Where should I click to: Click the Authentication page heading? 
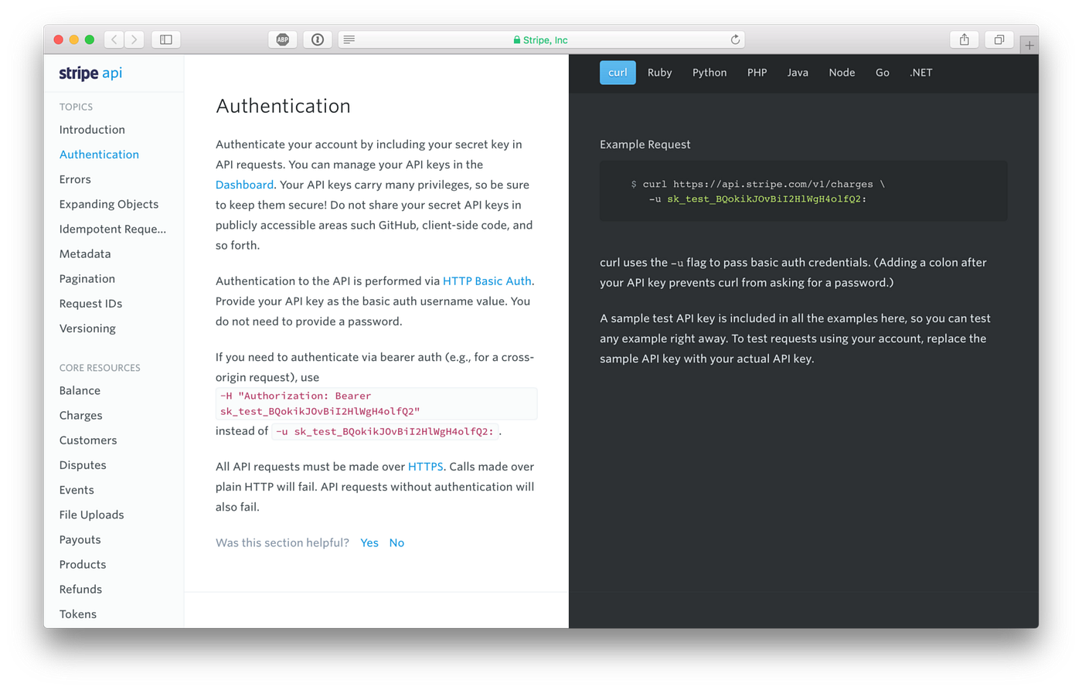283,106
